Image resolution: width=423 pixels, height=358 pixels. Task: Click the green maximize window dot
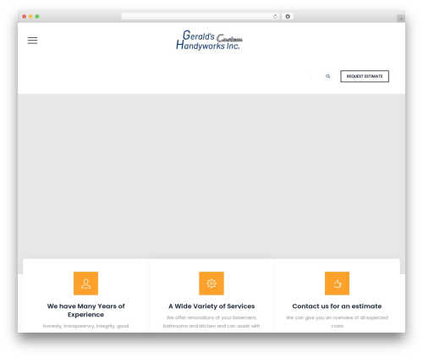click(37, 16)
